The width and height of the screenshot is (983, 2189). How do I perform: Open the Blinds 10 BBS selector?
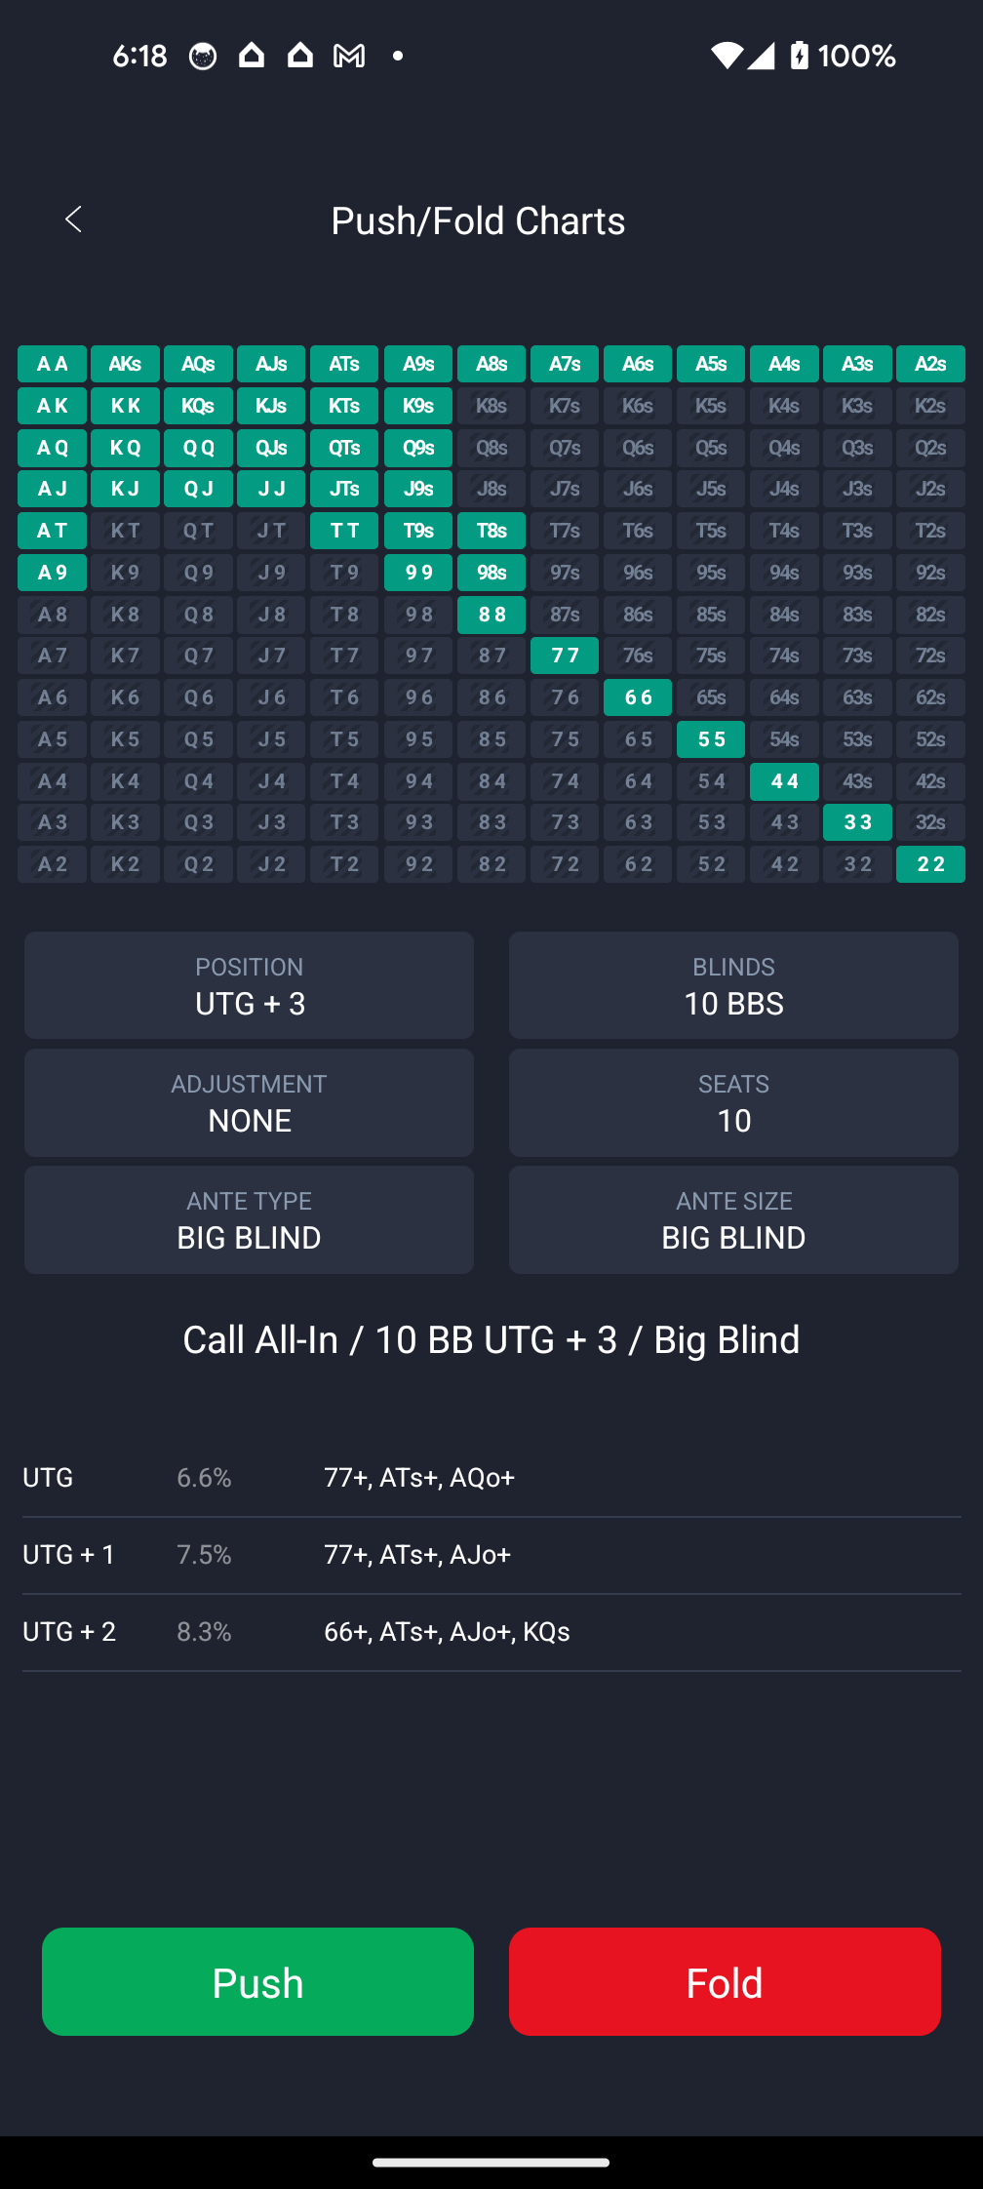[x=733, y=985]
